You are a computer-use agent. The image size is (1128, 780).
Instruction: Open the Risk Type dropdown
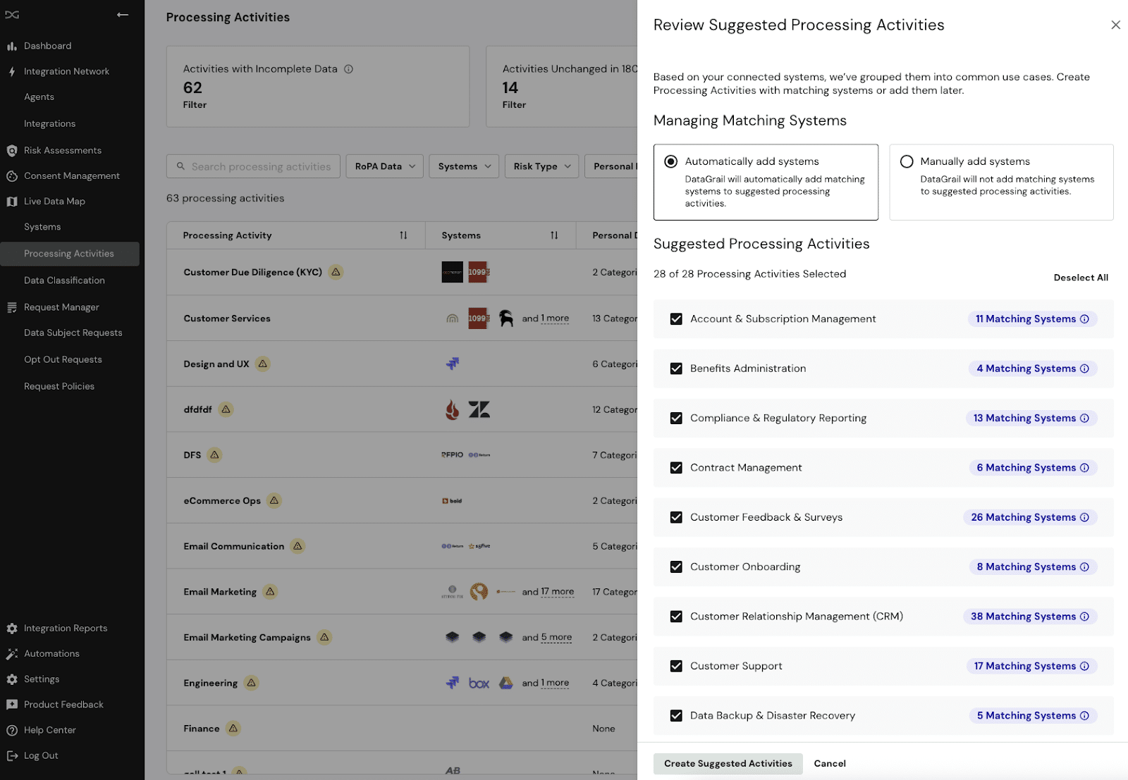(x=541, y=166)
